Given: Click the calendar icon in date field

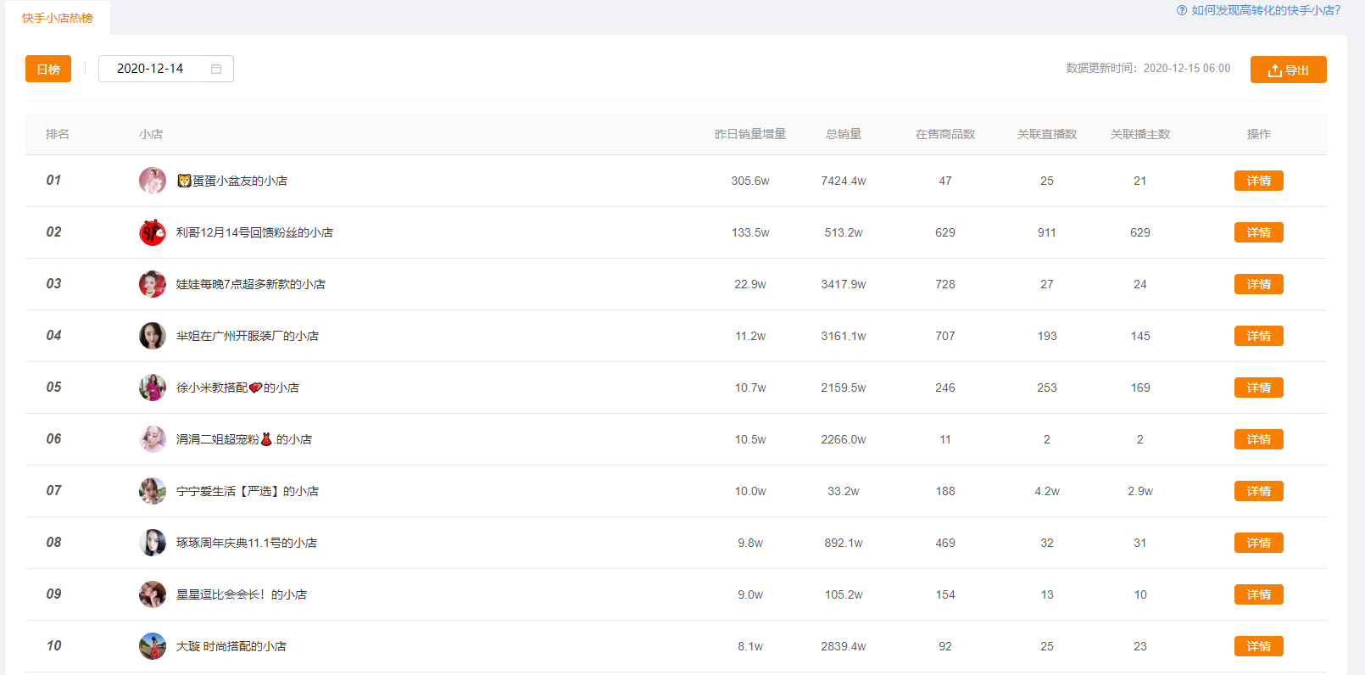Looking at the screenshot, I should 216,69.
